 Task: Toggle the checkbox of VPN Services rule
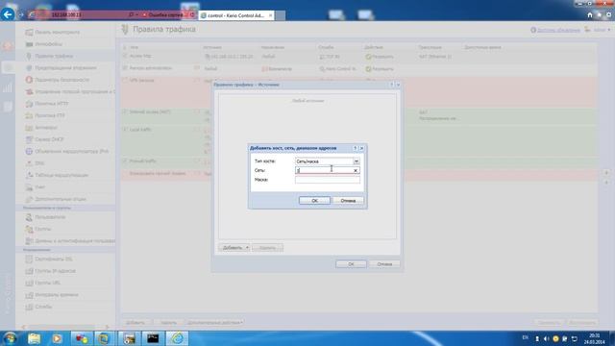click(125, 81)
